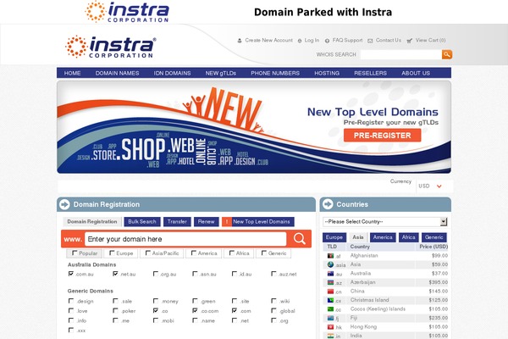508x339 pixels.
Task: Click the FAQ Support question icon
Action: [327, 41]
